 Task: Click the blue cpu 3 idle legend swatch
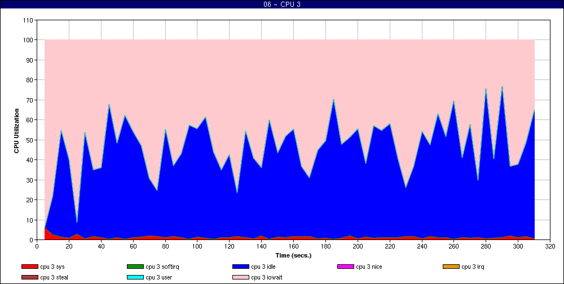click(240, 267)
